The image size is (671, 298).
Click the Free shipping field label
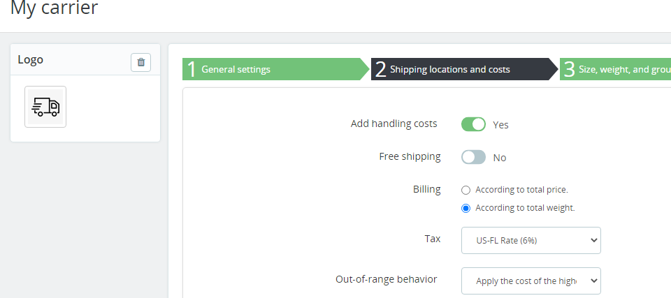(410, 156)
